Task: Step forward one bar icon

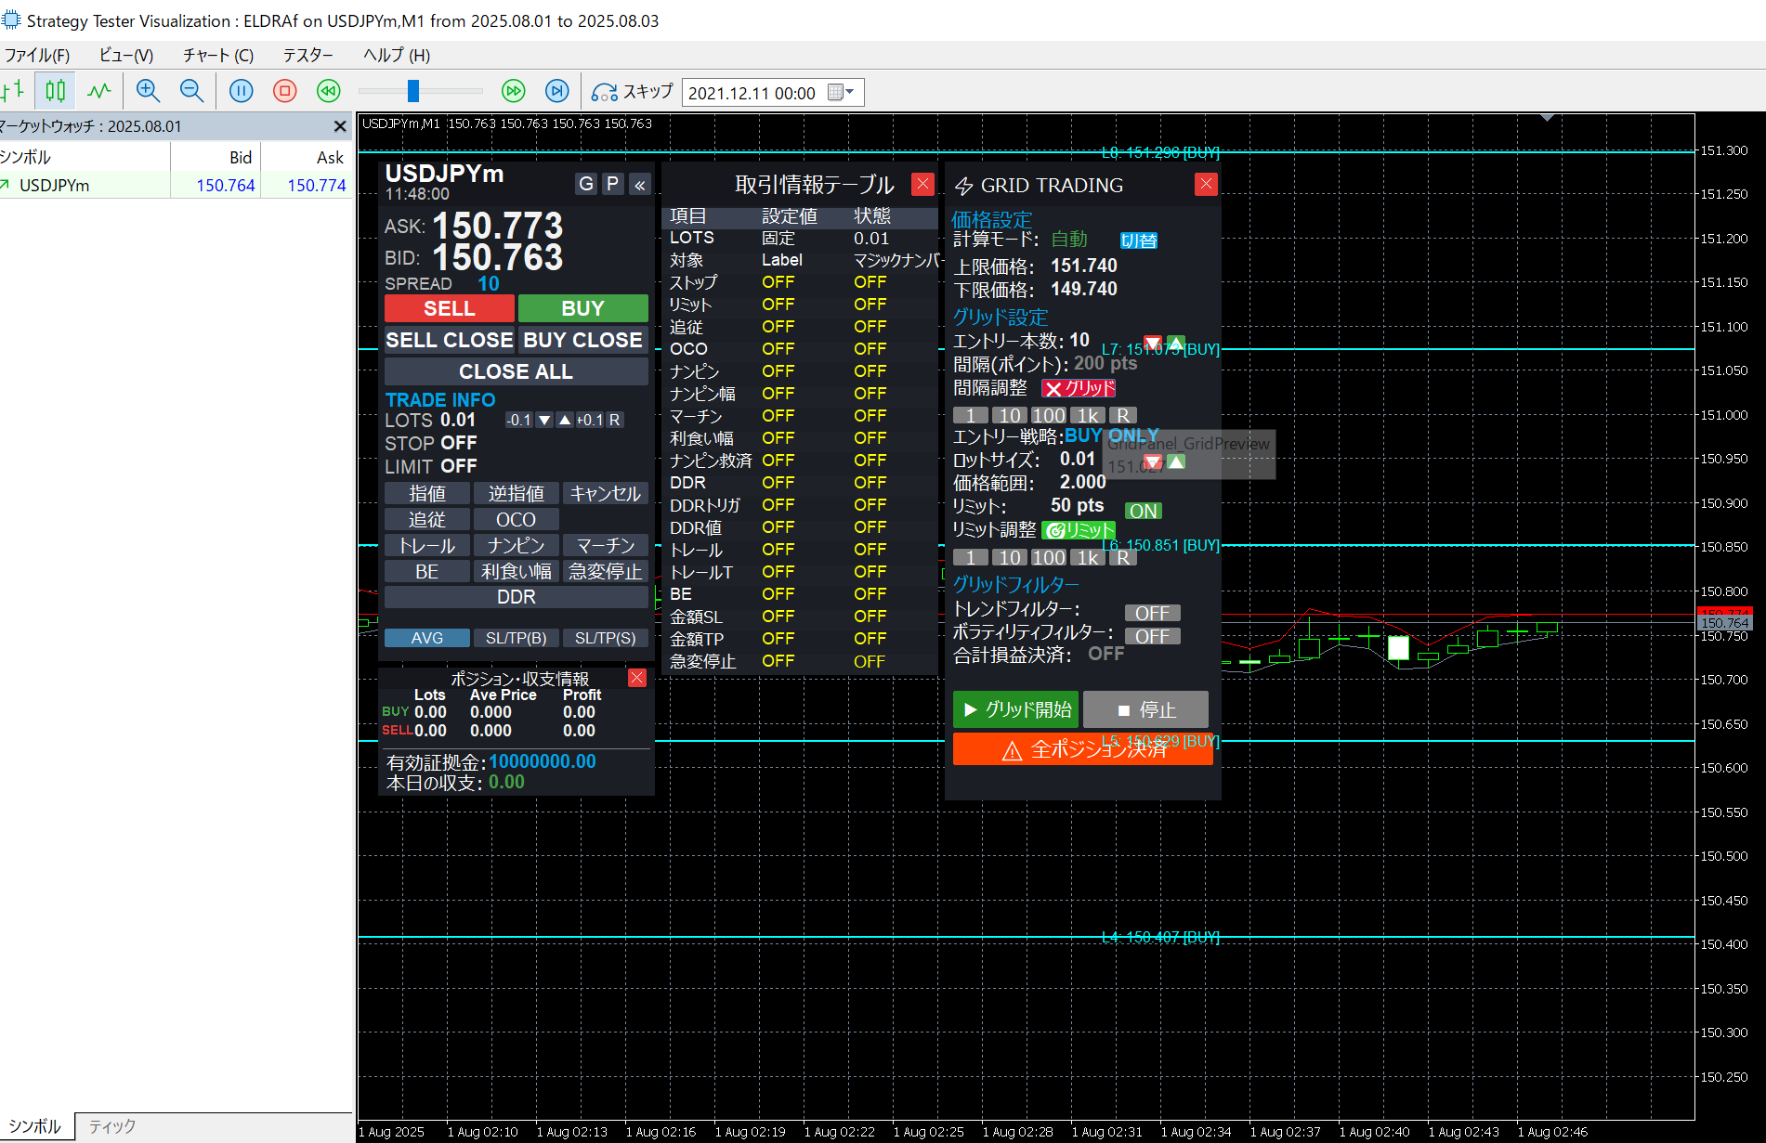Action: (556, 91)
